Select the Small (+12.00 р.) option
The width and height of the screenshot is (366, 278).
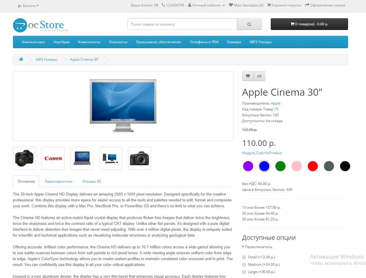pyautogui.click(x=244, y=257)
